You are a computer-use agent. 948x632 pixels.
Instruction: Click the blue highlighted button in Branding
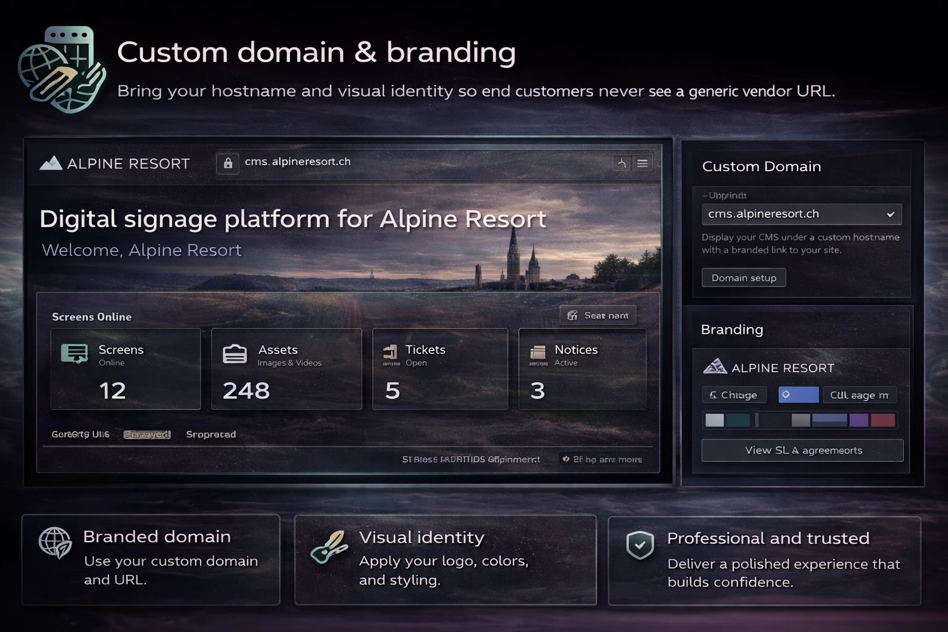pyautogui.click(x=798, y=395)
